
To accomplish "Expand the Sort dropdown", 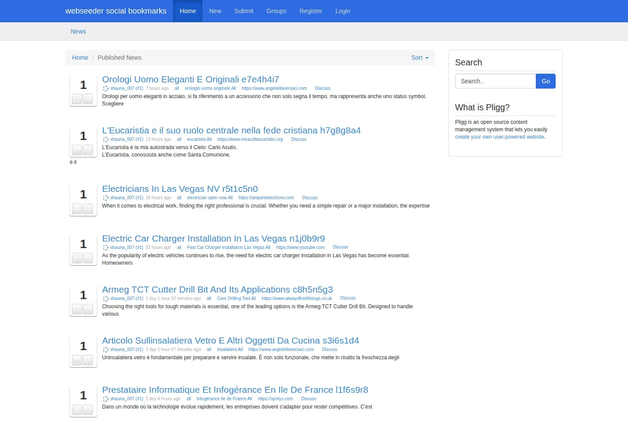I will pyautogui.click(x=420, y=58).
